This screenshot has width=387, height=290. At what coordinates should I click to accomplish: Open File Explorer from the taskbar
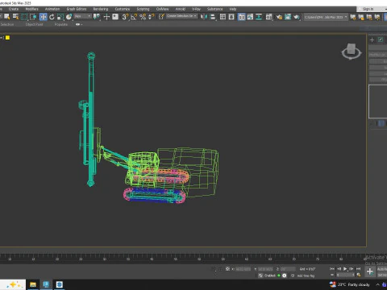click(33, 284)
